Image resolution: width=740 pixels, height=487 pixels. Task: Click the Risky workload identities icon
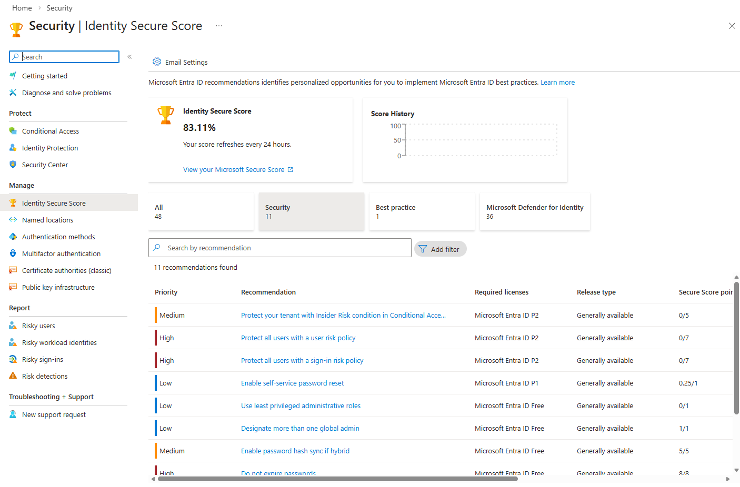click(13, 342)
